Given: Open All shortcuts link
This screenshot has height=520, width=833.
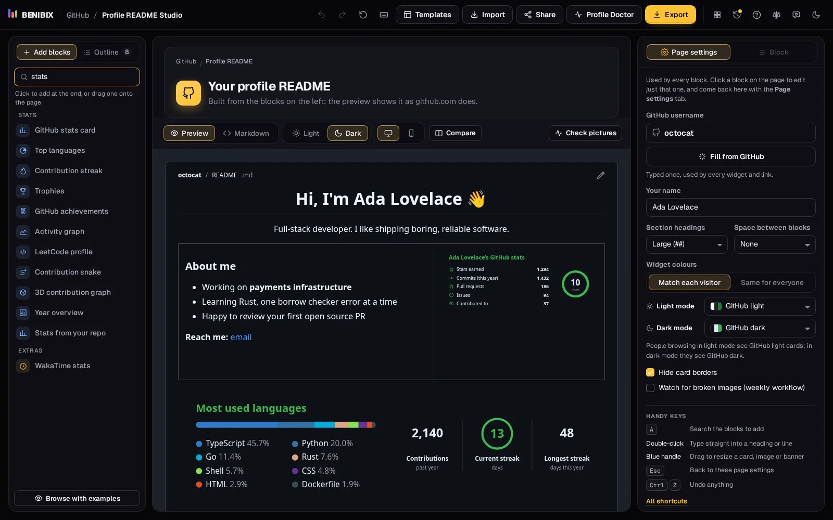Looking at the screenshot, I should [666, 501].
